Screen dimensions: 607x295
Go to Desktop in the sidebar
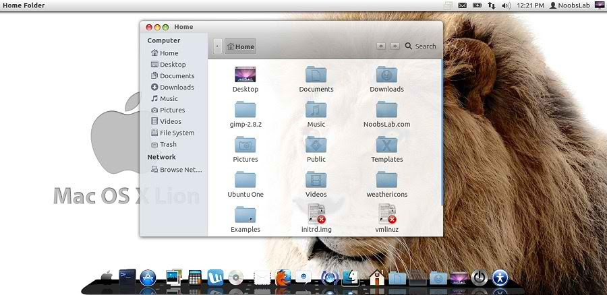click(x=168, y=65)
